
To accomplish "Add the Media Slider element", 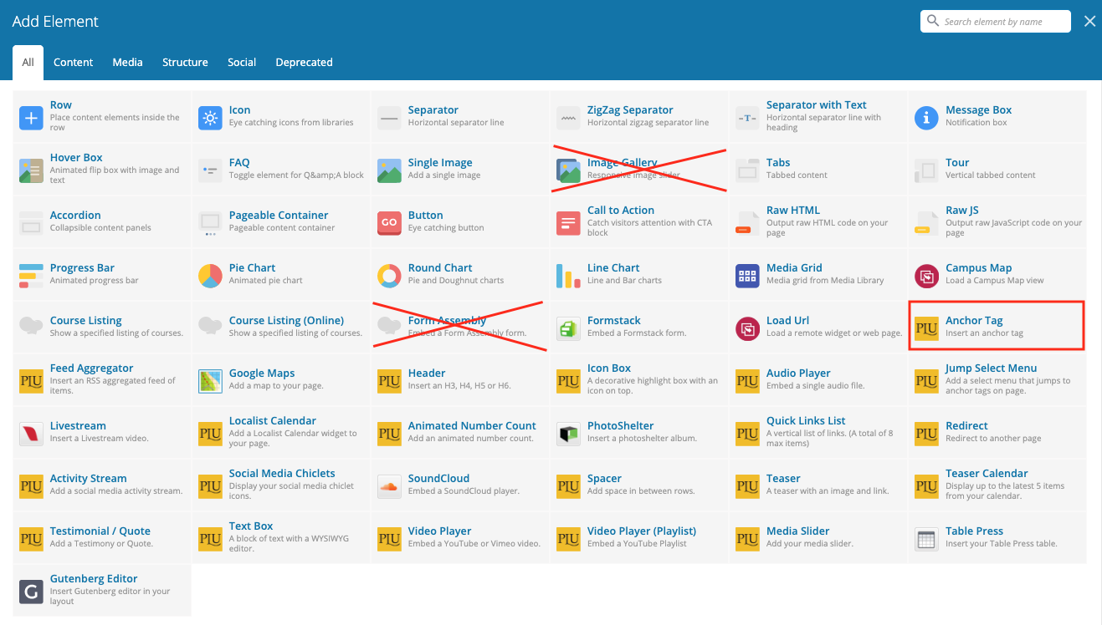I will click(x=818, y=539).
